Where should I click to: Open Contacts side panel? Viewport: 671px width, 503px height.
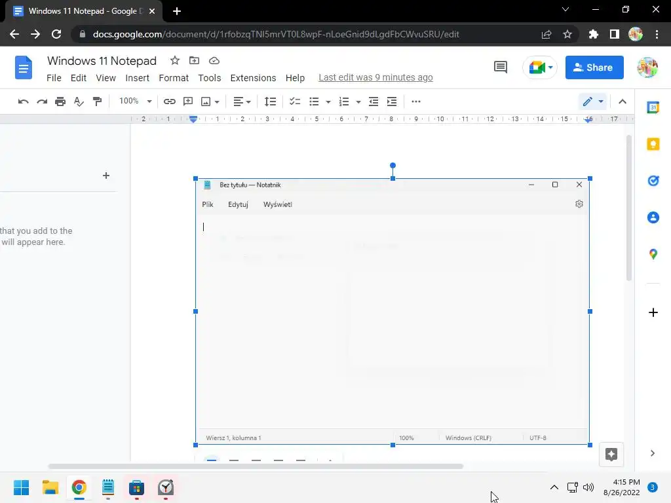[x=653, y=217]
